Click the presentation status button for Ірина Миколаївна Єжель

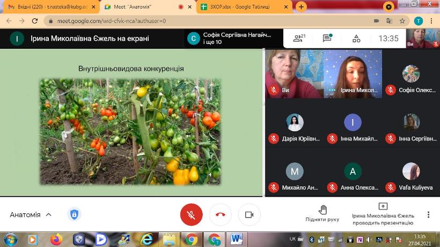tap(383, 214)
